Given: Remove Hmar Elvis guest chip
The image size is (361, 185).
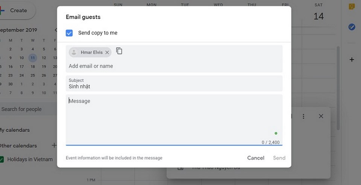Looking at the screenshot, I should (107, 53).
